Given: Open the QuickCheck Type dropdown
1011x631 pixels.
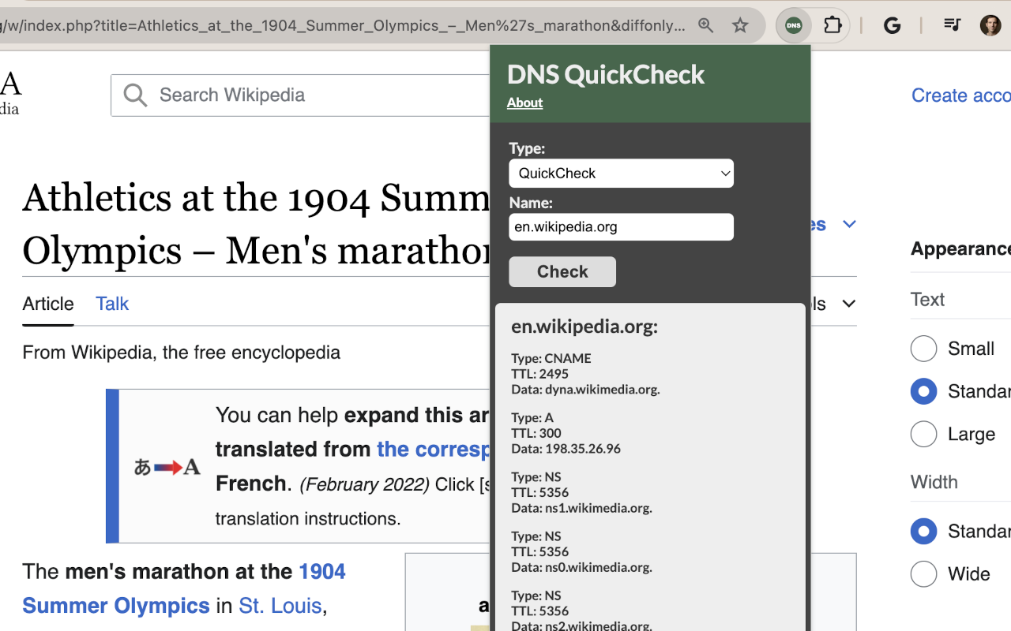Looking at the screenshot, I should (621, 173).
